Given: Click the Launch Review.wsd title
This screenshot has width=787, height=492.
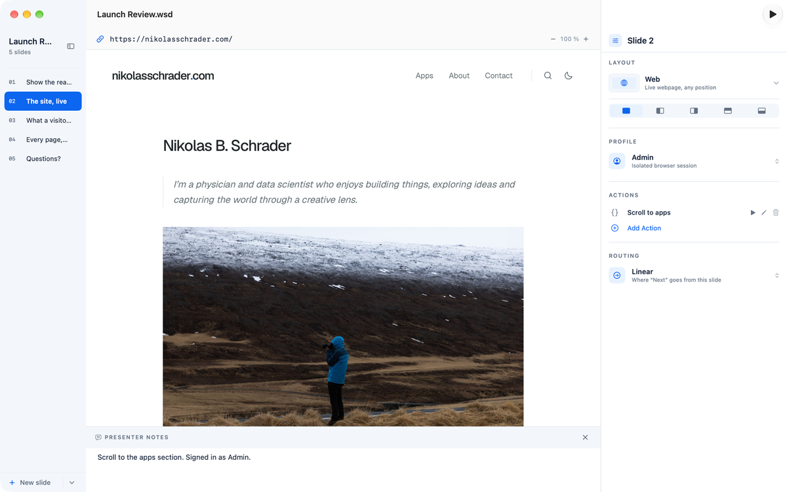Looking at the screenshot, I should tap(135, 14).
